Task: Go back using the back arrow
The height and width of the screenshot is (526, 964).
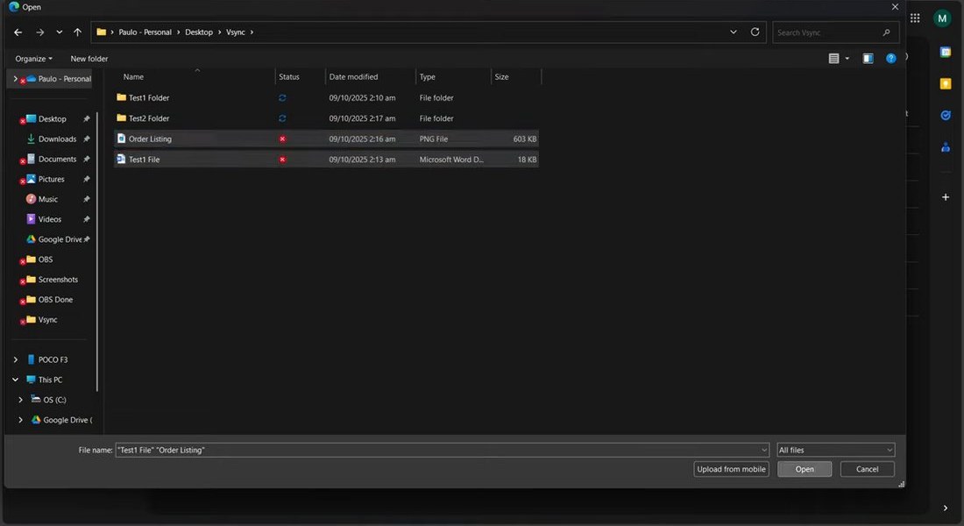Action: coord(18,32)
